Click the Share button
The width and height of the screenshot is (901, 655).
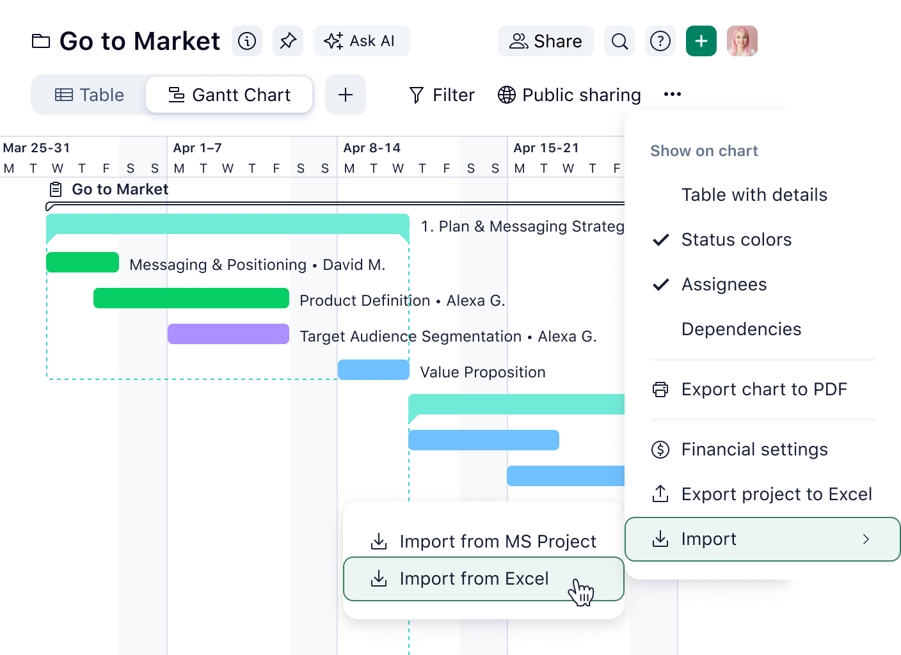545,40
